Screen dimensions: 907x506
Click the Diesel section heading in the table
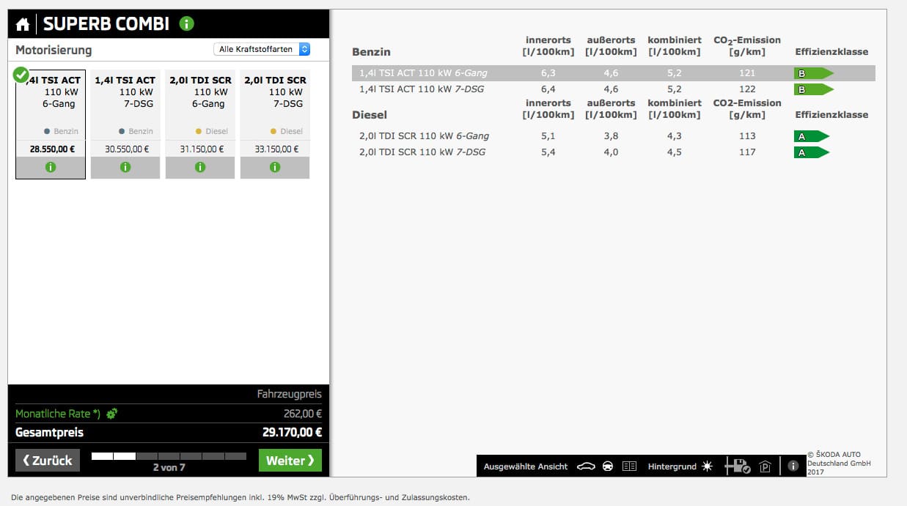(x=370, y=115)
